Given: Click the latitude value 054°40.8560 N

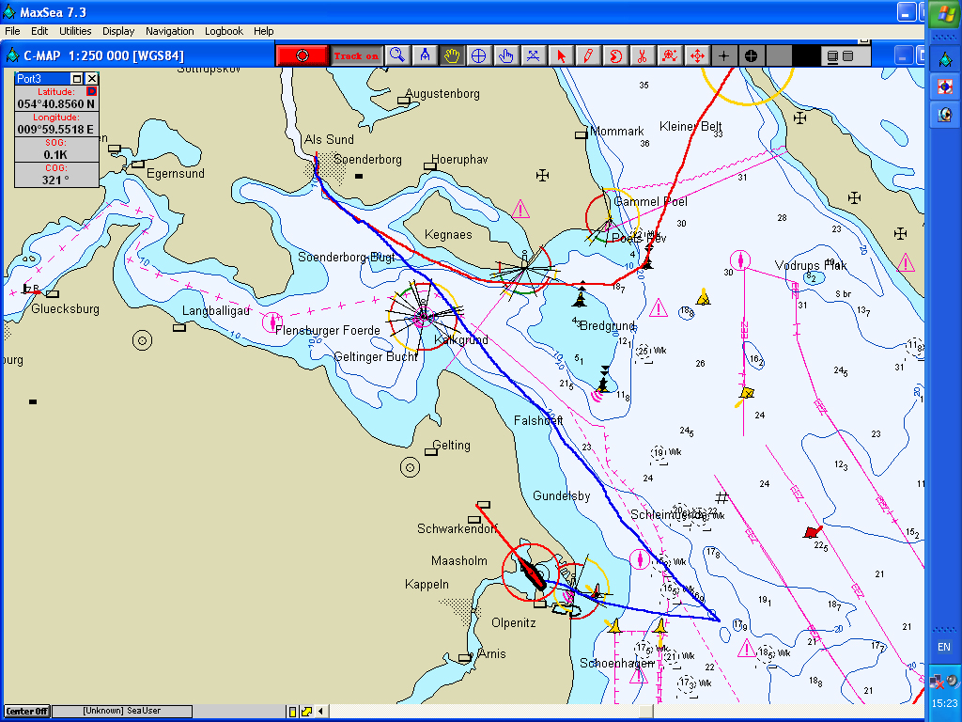Looking at the screenshot, I should point(55,104).
